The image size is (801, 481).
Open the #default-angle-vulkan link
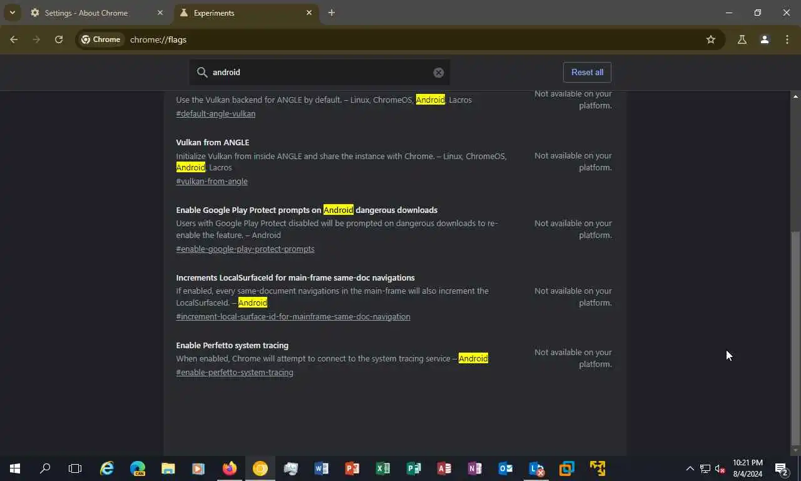[x=215, y=113]
